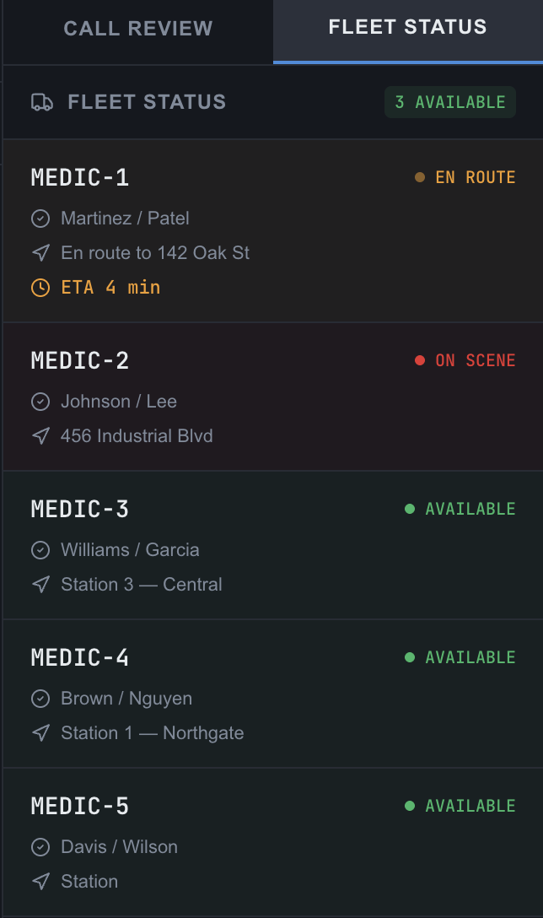Select the Fleet Status tab
Viewport: 543px width, 918px height.
click(408, 27)
